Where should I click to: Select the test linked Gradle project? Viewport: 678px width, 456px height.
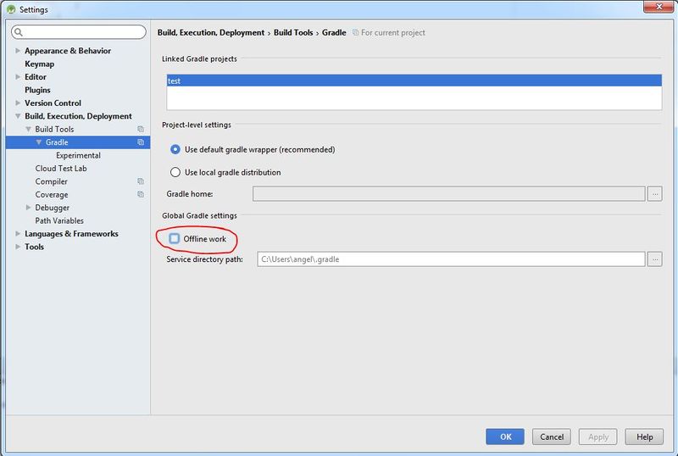414,81
